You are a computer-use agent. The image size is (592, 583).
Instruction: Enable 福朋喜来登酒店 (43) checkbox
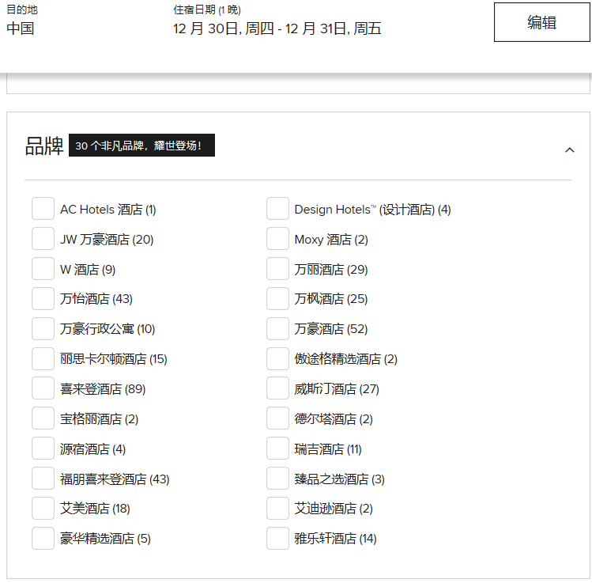[43, 479]
